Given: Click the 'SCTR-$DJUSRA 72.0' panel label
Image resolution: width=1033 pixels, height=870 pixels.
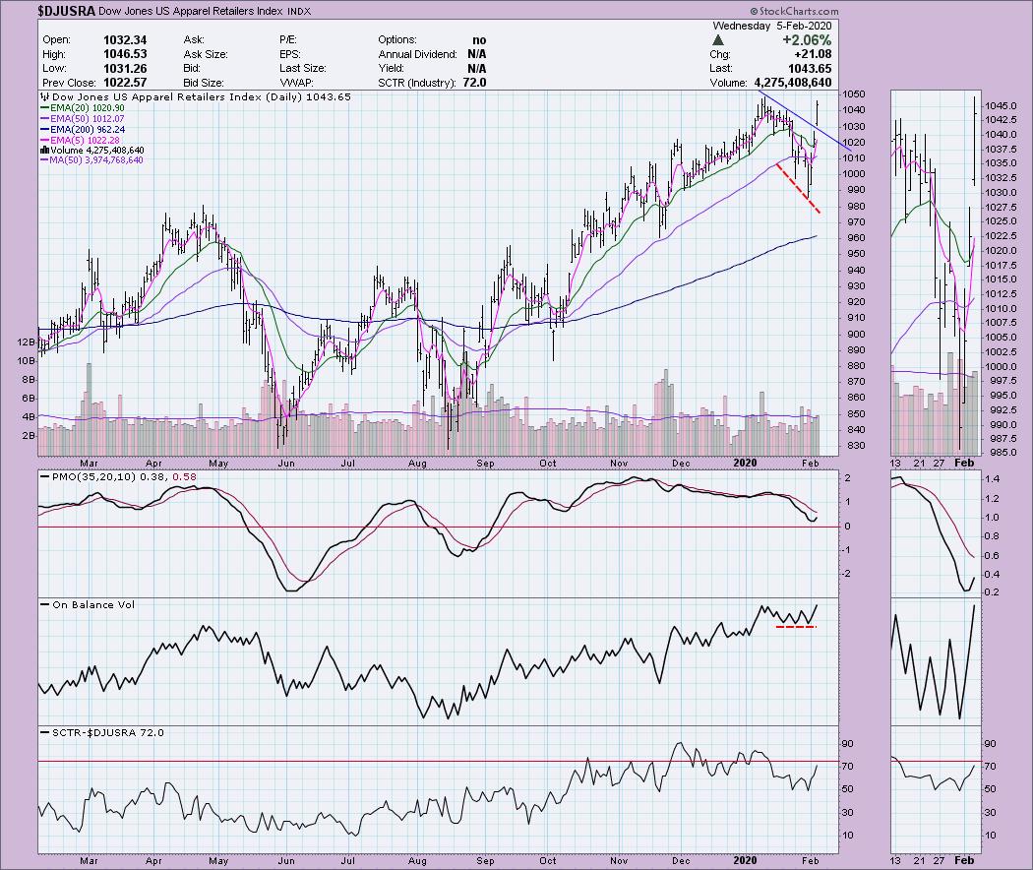Looking at the screenshot, I should [x=102, y=732].
